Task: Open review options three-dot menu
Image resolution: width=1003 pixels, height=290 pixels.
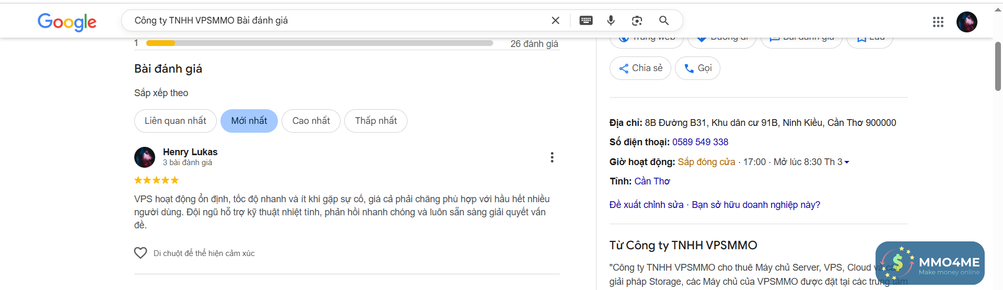Action: point(552,157)
